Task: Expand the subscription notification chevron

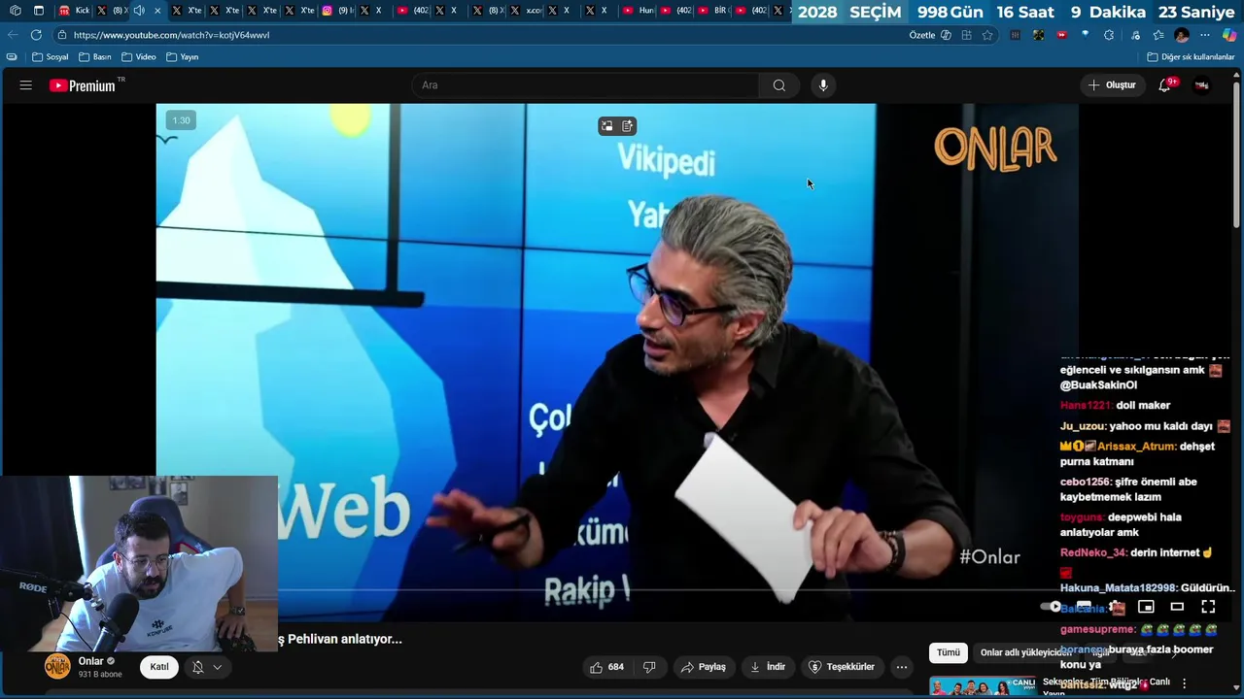Action: (x=218, y=667)
